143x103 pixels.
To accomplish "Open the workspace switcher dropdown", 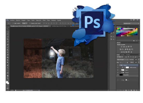I will (x=131, y=23).
